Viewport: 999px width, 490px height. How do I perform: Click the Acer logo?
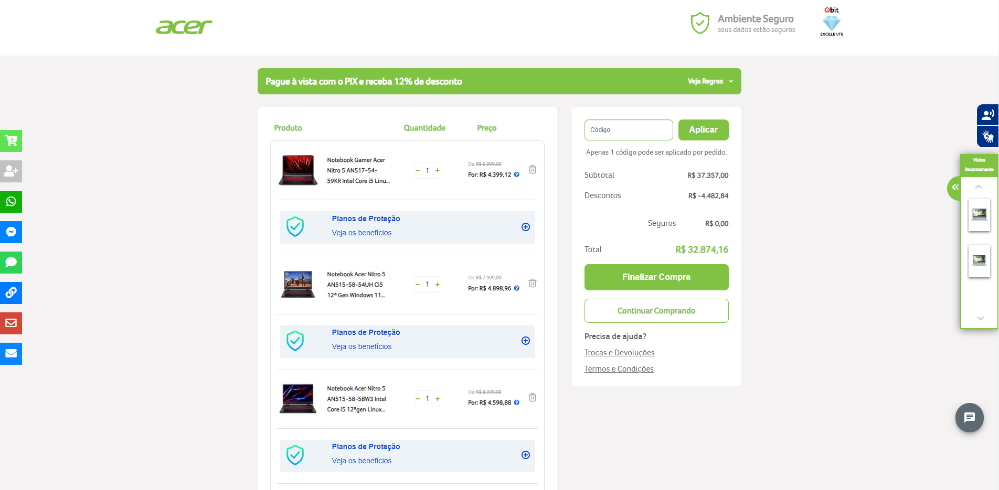coord(184,27)
